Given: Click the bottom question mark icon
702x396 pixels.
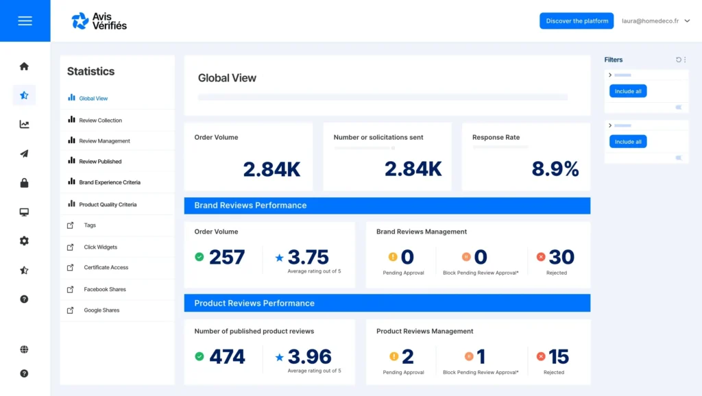Looking at the screenshot, I should pos(24,373).
